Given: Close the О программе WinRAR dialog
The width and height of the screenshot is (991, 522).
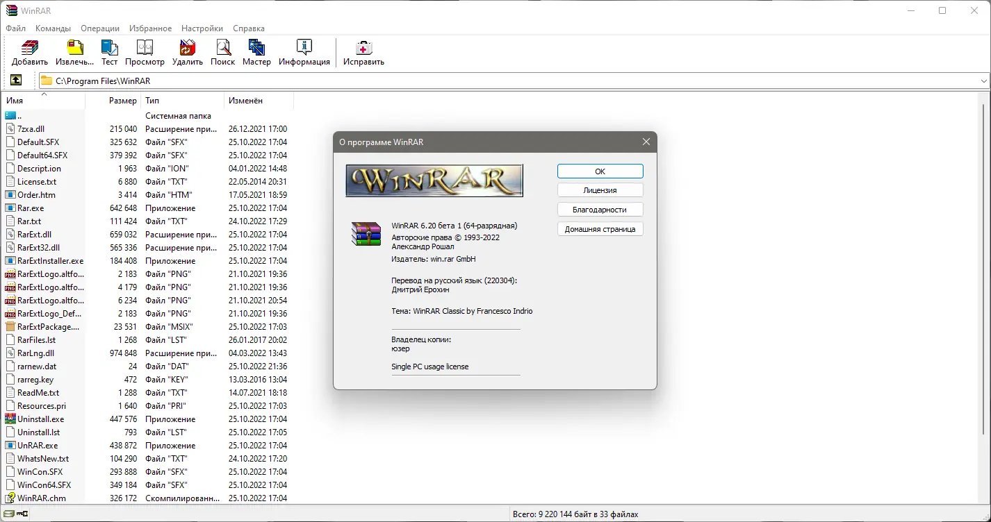Looking at the screenshot, I should click(x=646, y=142).
